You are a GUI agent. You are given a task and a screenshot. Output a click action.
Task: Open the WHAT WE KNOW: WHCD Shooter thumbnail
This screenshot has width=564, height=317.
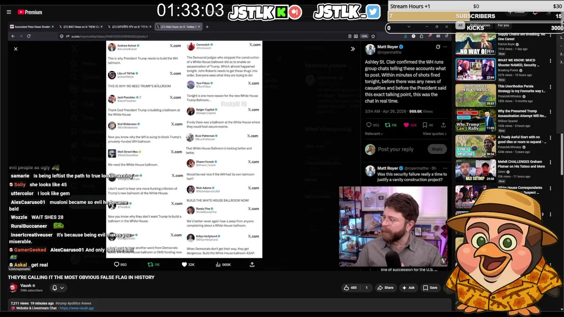[475, 69]
